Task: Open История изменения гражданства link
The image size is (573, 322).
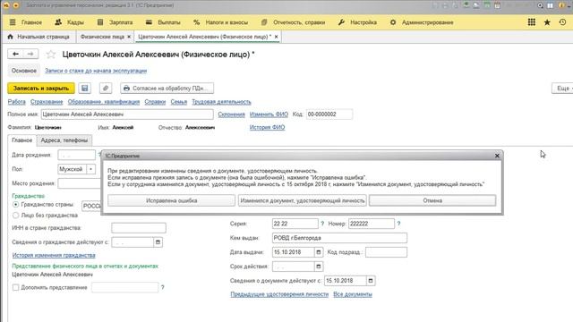Action: (x=54, y=255)
